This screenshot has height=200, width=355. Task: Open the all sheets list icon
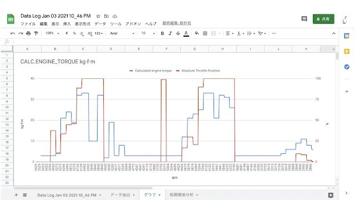(24, 195)
